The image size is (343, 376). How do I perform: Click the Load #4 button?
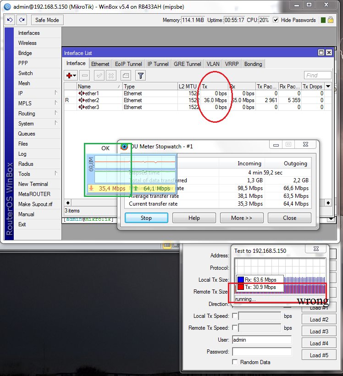319,343
